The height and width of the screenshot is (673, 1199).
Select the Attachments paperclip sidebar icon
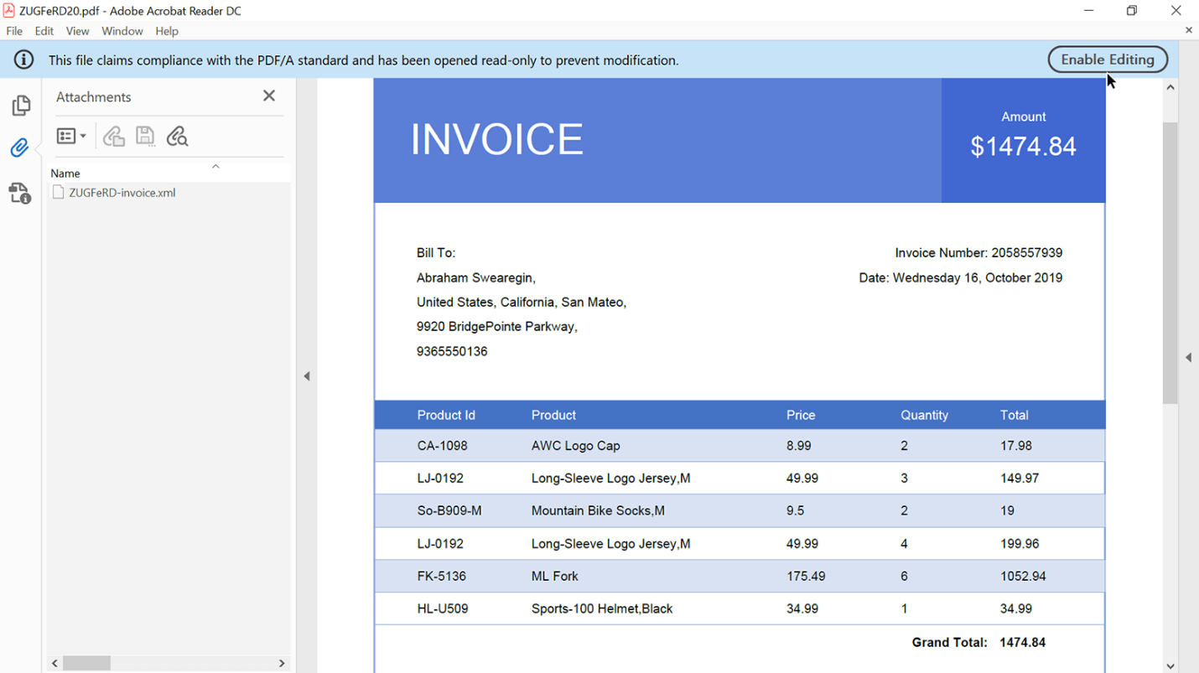tap(20, 148)
